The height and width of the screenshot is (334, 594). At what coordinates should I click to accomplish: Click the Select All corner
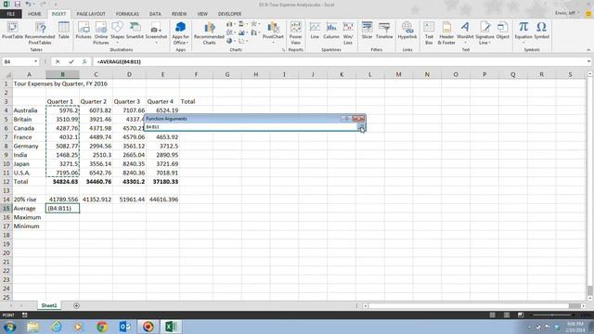coord(6,74)
